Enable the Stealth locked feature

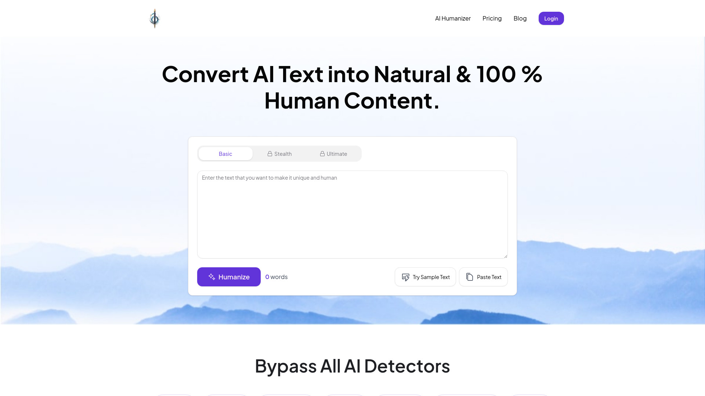tap(279, 153)
